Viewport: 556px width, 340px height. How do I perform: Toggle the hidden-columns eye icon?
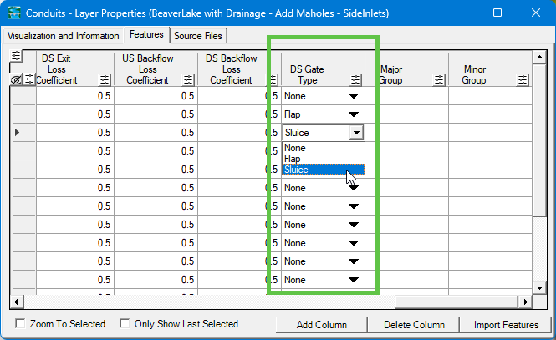pyautogui.click(x=17, y=80)
